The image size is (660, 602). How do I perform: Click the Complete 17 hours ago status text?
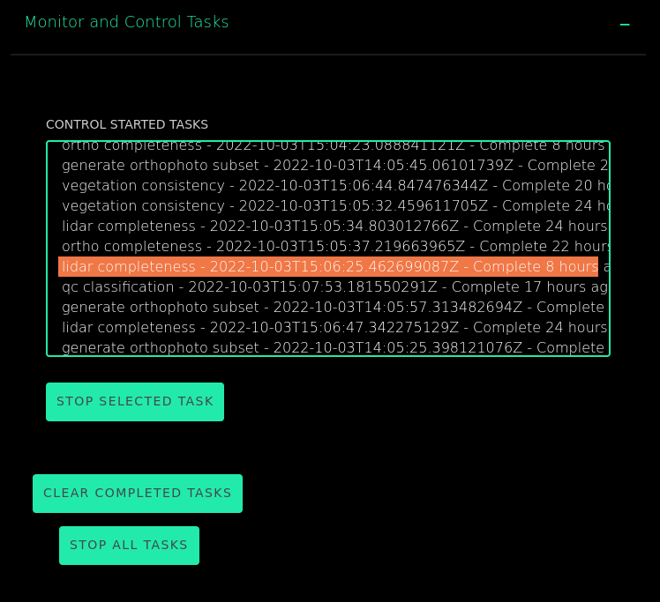point(529,287)
